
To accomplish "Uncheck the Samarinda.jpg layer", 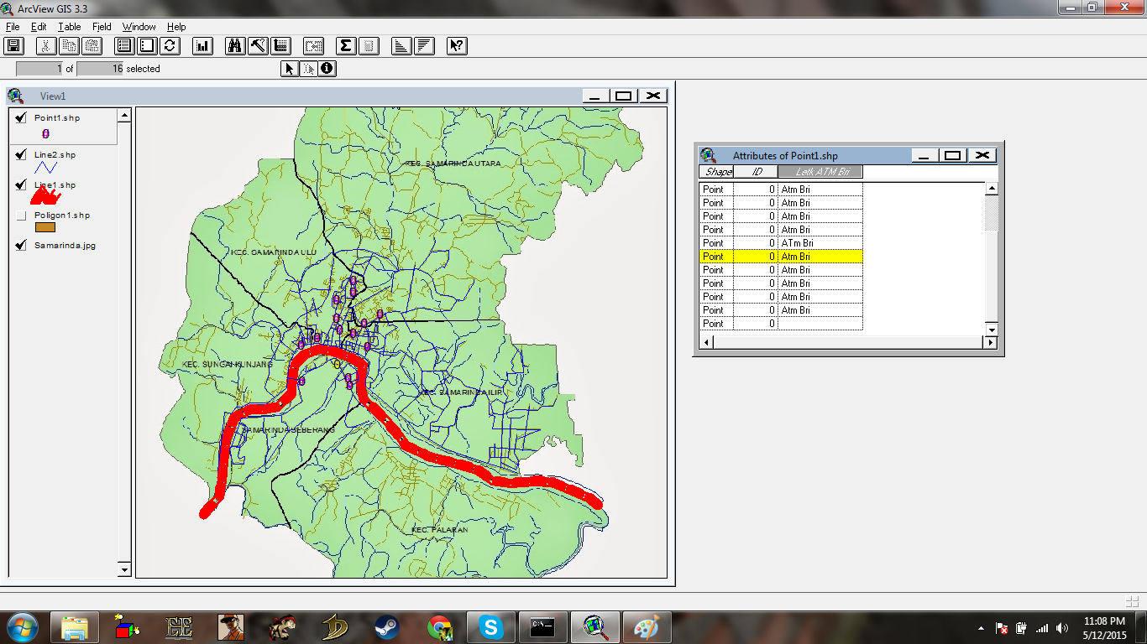I will 20,246.
